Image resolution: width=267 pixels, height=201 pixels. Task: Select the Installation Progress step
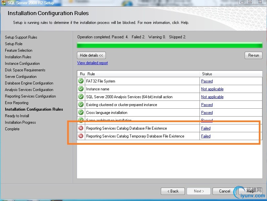tap(20, 122)
